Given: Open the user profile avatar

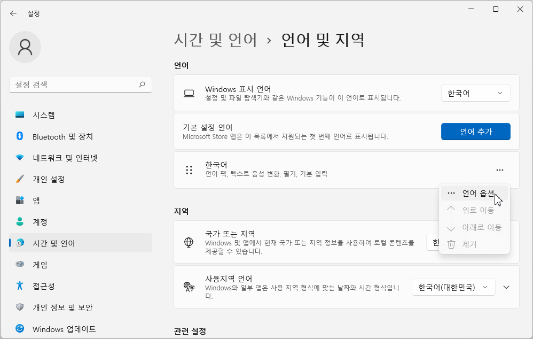Looking at the screenshot, I should point(25,47).
